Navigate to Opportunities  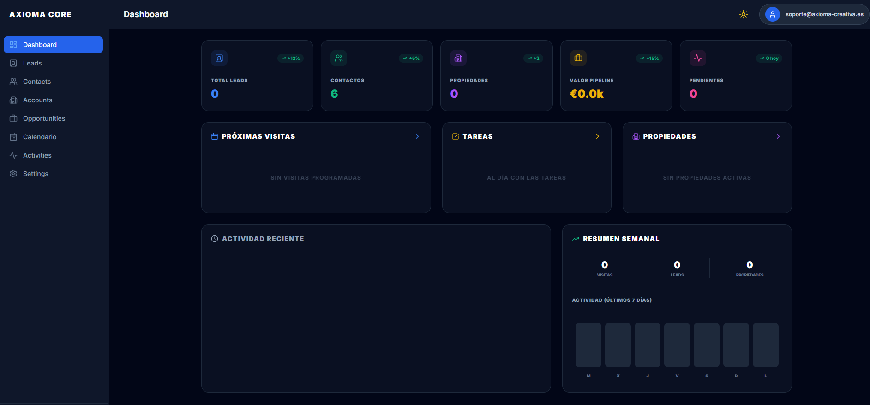coord(53,118)
